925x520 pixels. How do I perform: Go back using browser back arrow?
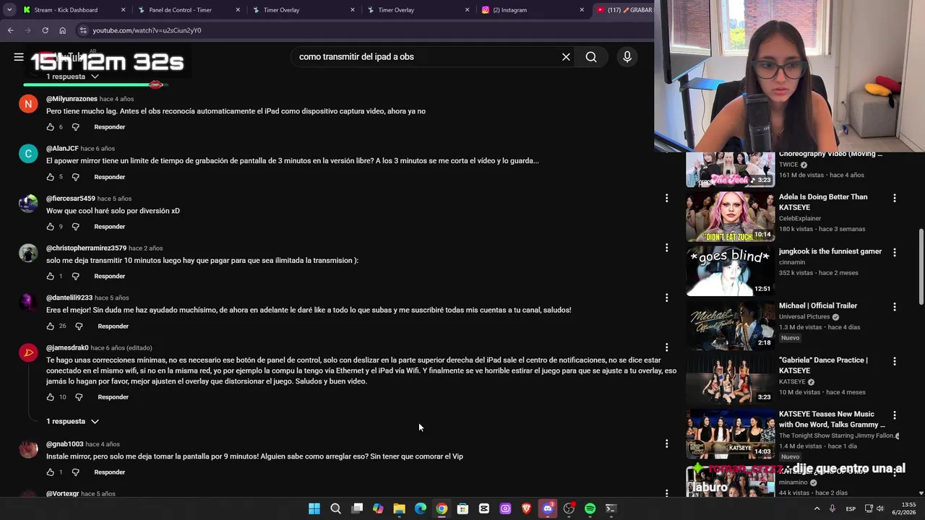[10, 30]
